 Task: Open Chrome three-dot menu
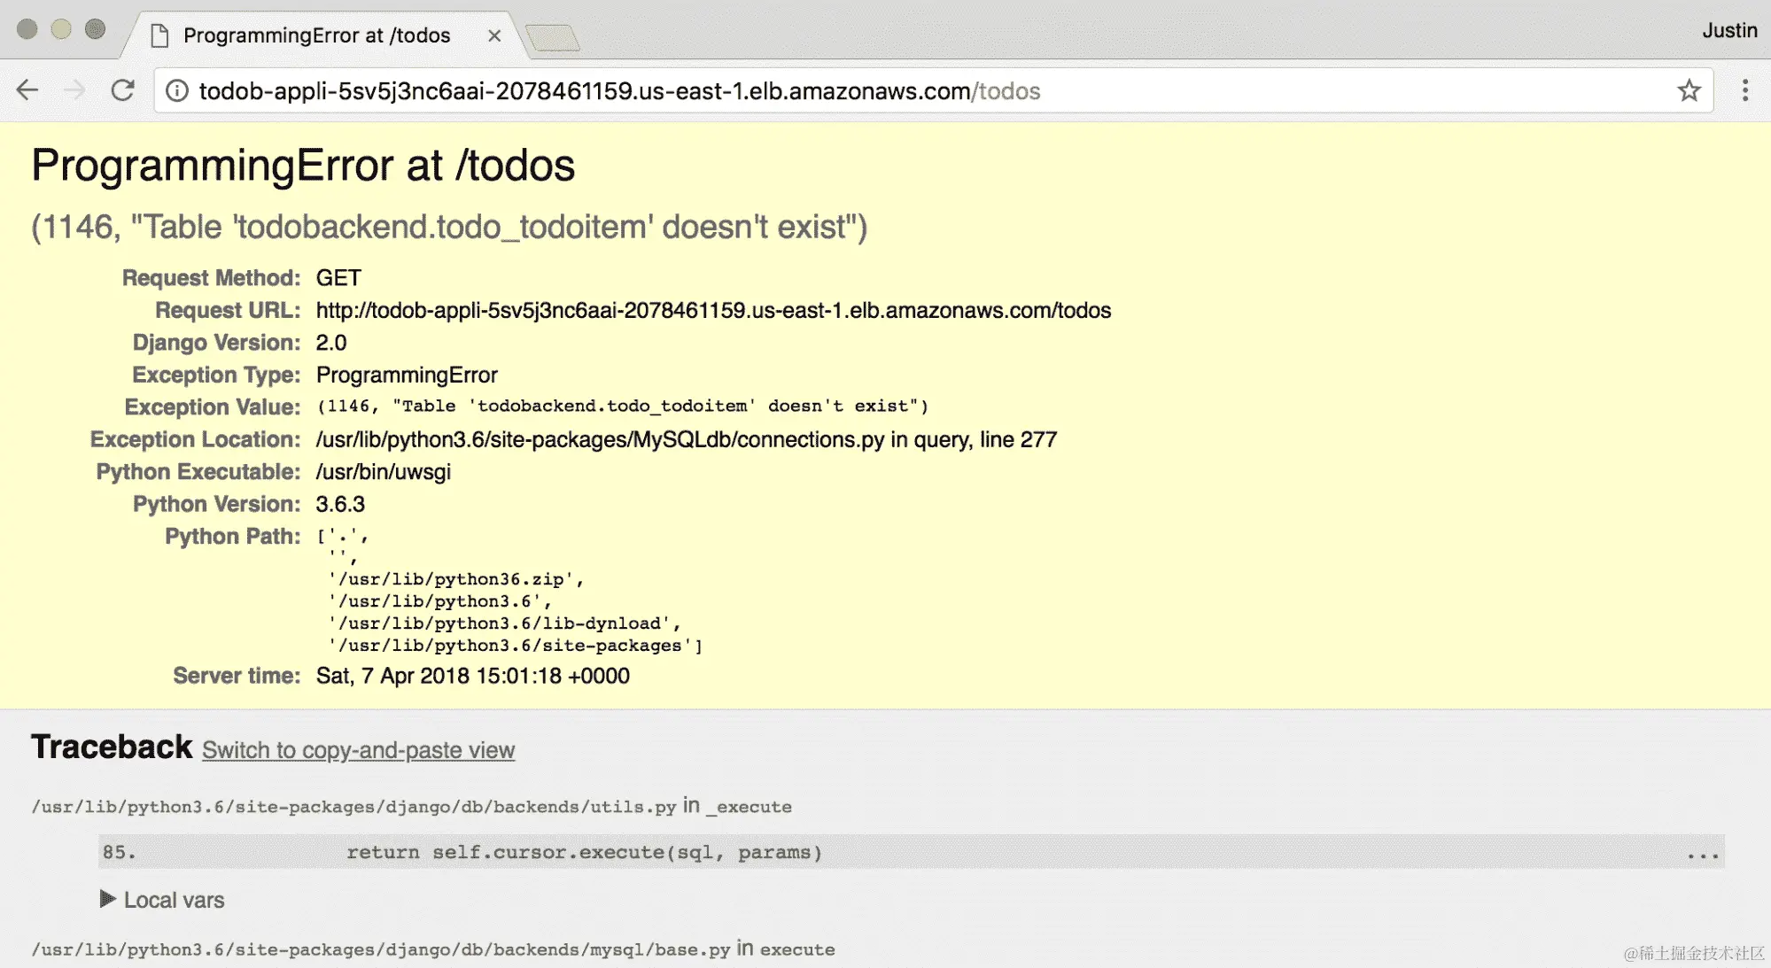point(1744,90)
